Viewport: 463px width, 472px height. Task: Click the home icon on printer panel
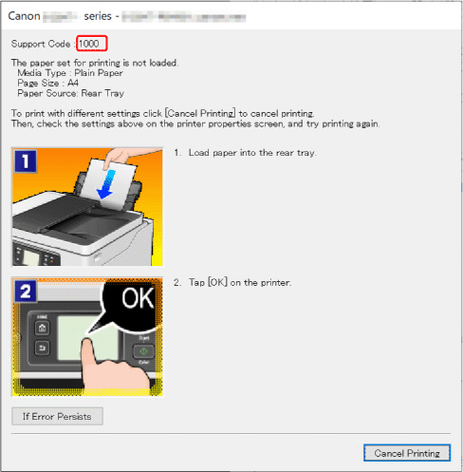[42, 328]
